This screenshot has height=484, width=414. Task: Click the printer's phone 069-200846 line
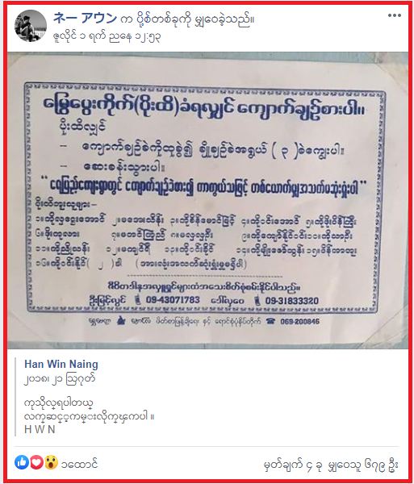pyautogui.click(x=299, y=321)
